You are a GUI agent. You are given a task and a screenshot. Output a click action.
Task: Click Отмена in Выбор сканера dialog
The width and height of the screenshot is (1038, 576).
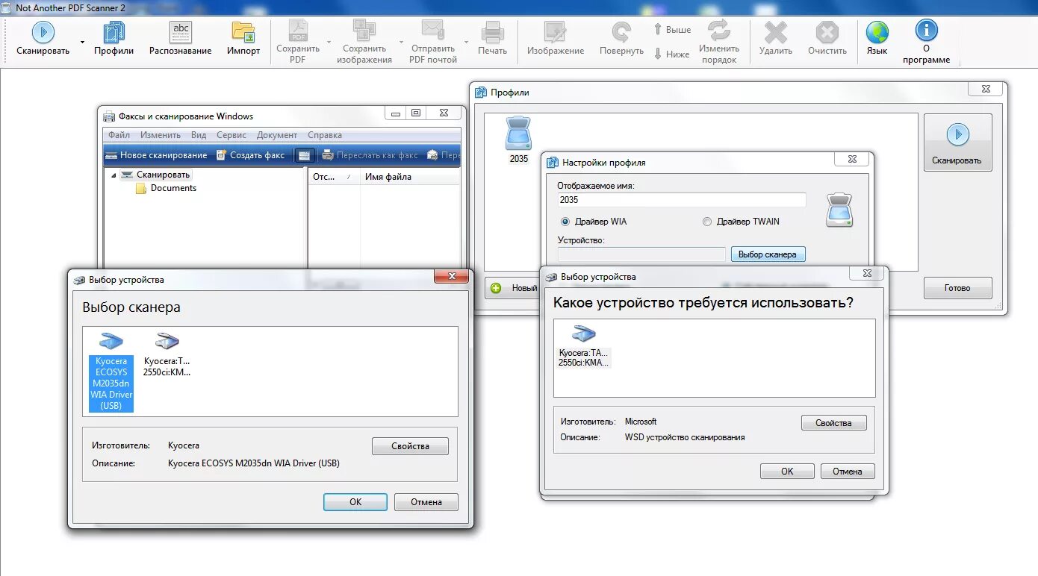[426, 502]
